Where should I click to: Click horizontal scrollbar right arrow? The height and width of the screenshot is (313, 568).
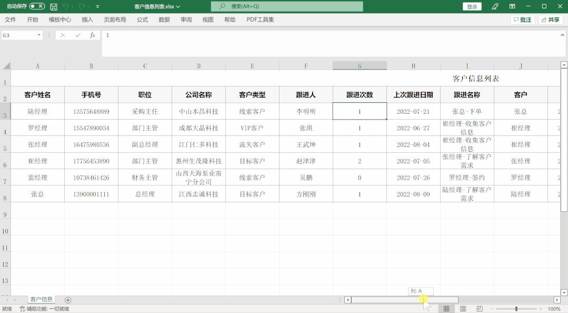pos(557,300)
